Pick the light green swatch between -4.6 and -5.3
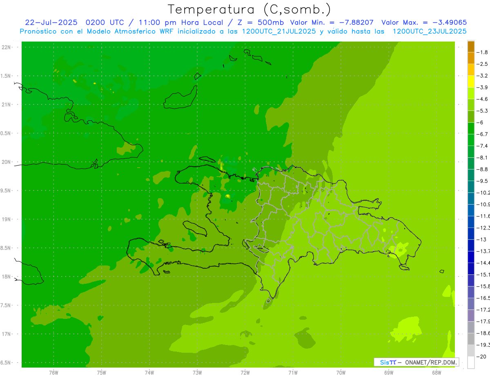The height and width of the screenshot is (378, 490). click(x=471, y=105)
